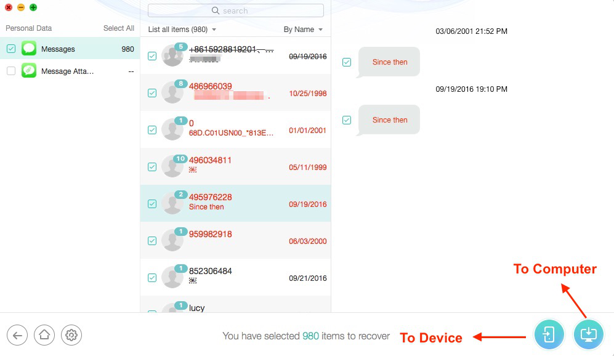
Task: Click the first Since then bubble
Action: [389, 62]
